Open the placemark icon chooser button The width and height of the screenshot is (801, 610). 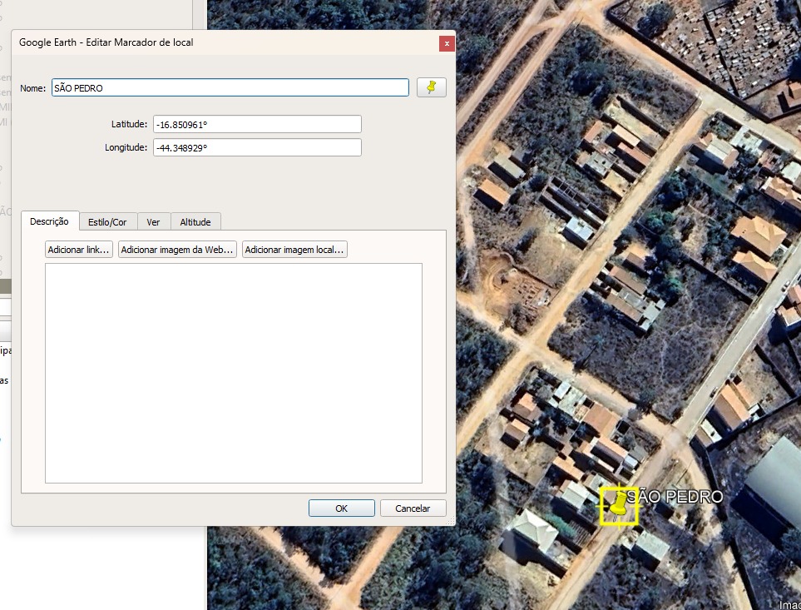pyautogui.click(x=431, y=87)
